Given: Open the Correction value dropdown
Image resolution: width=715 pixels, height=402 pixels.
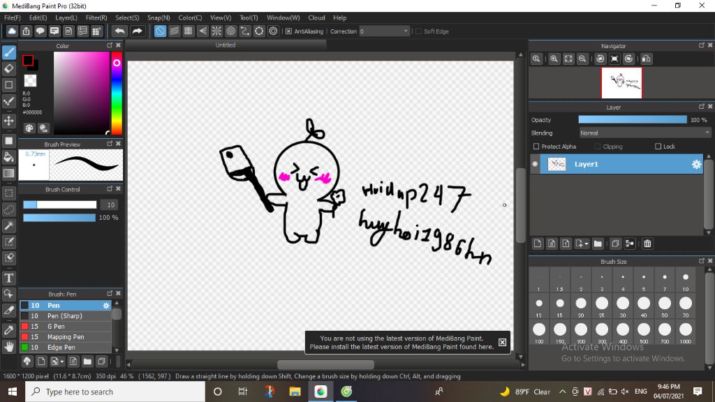Looking at the screenshot, I should point(406,31).
